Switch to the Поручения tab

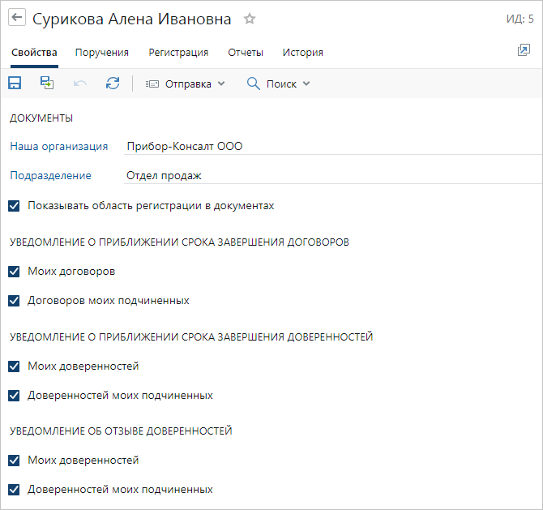click(102, 53)
